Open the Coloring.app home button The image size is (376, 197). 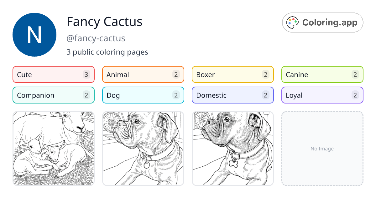[322, 23]
